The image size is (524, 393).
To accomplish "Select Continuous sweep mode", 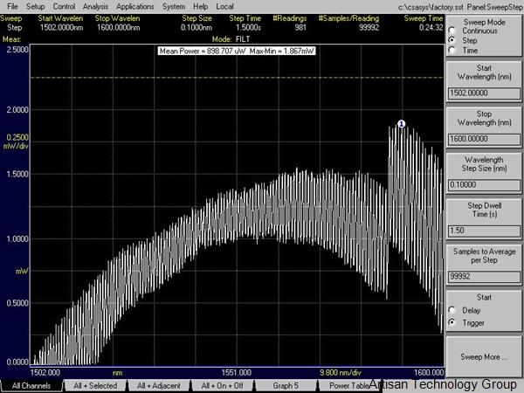I will coord(451,30).
